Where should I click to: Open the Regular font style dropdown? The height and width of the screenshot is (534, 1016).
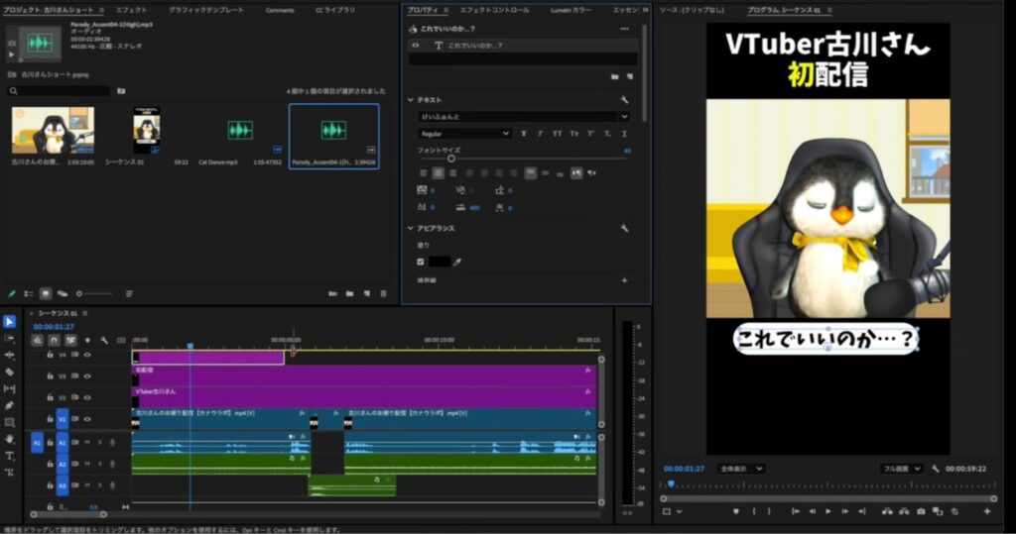pos(464,134)
